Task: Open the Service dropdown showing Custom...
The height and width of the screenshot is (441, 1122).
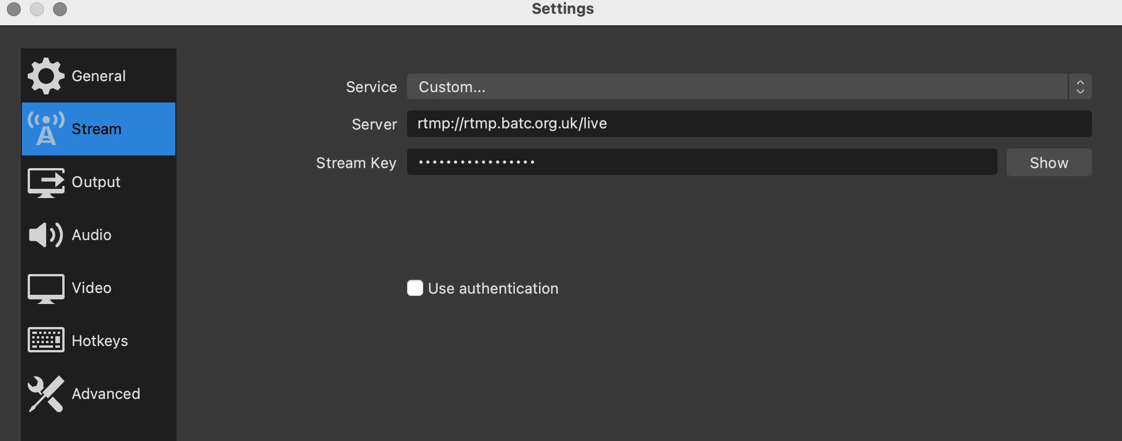Action: (737, 87)
